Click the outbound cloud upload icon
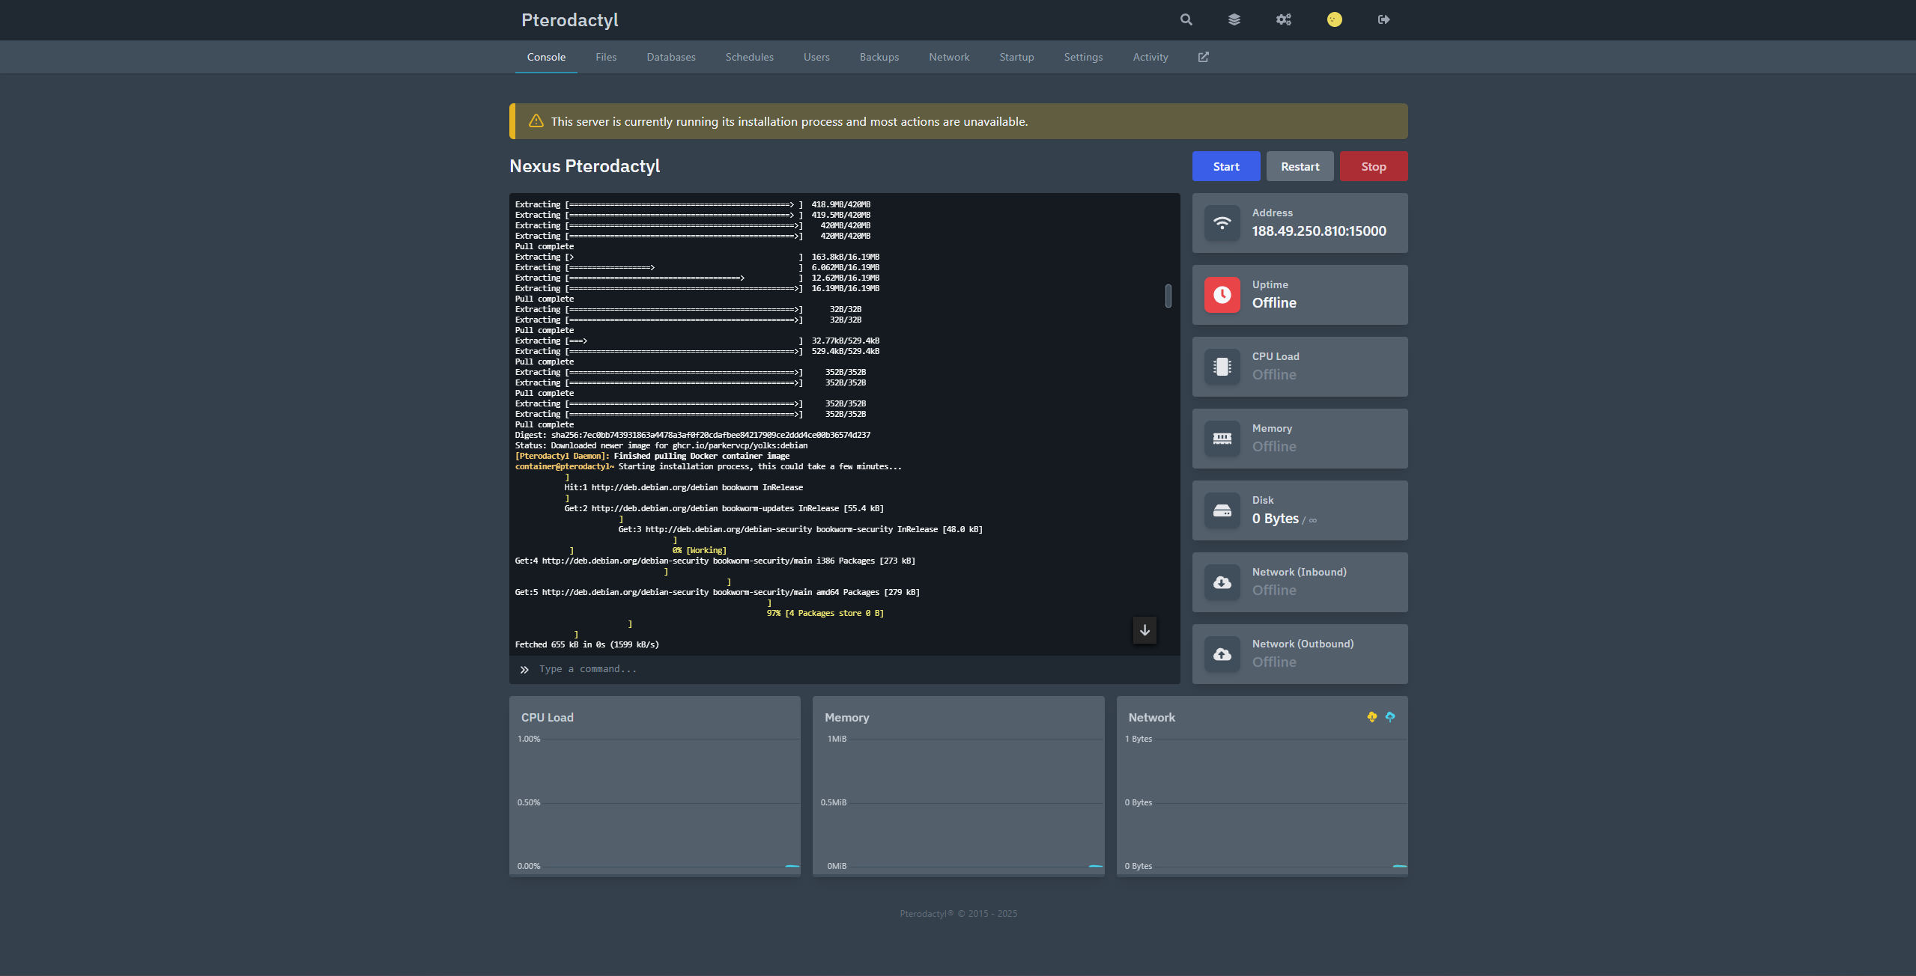This screenshot has height=976, width=1916. (x=1222, y=654)
